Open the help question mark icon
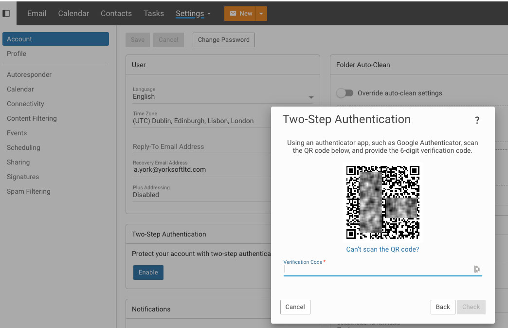The image size is (508, 328). click(477, 120)
